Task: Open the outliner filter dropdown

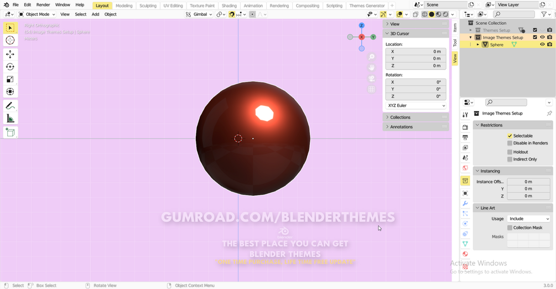Action: [x=545, y=14]
